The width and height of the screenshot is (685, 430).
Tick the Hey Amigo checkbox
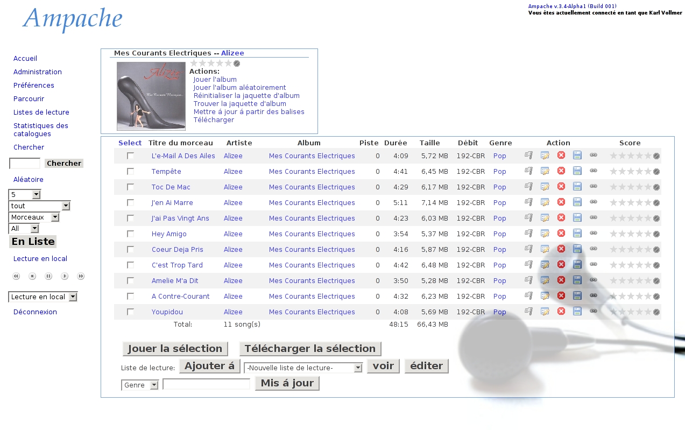click(130, 234)
